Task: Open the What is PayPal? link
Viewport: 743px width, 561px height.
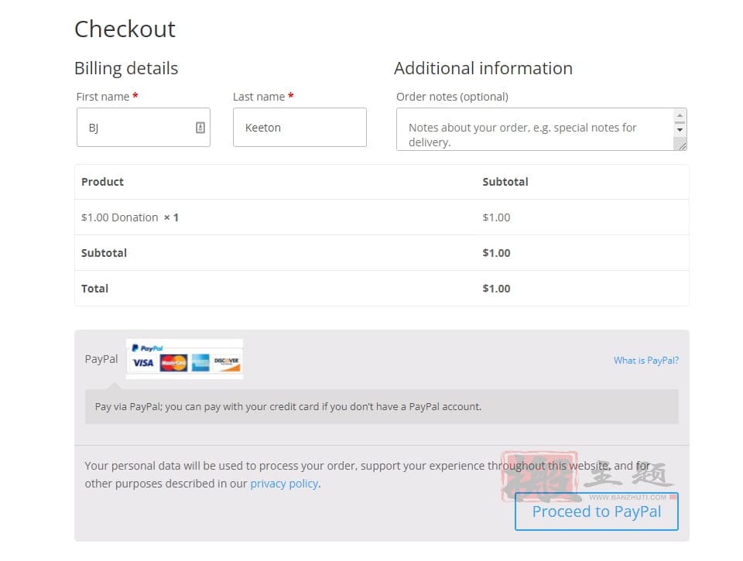Action: 646,361
